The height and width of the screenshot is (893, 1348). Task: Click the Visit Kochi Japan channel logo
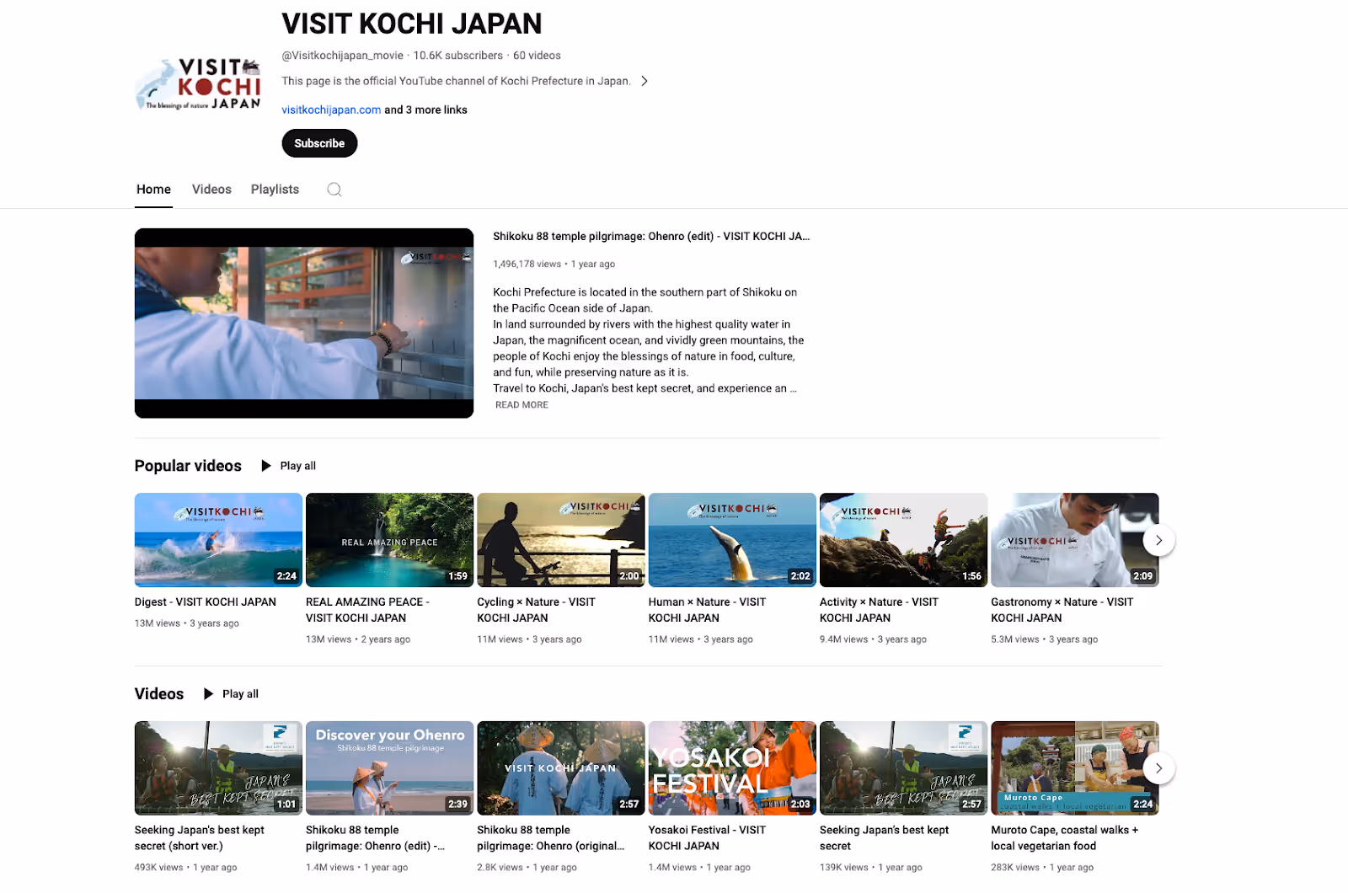199,83
